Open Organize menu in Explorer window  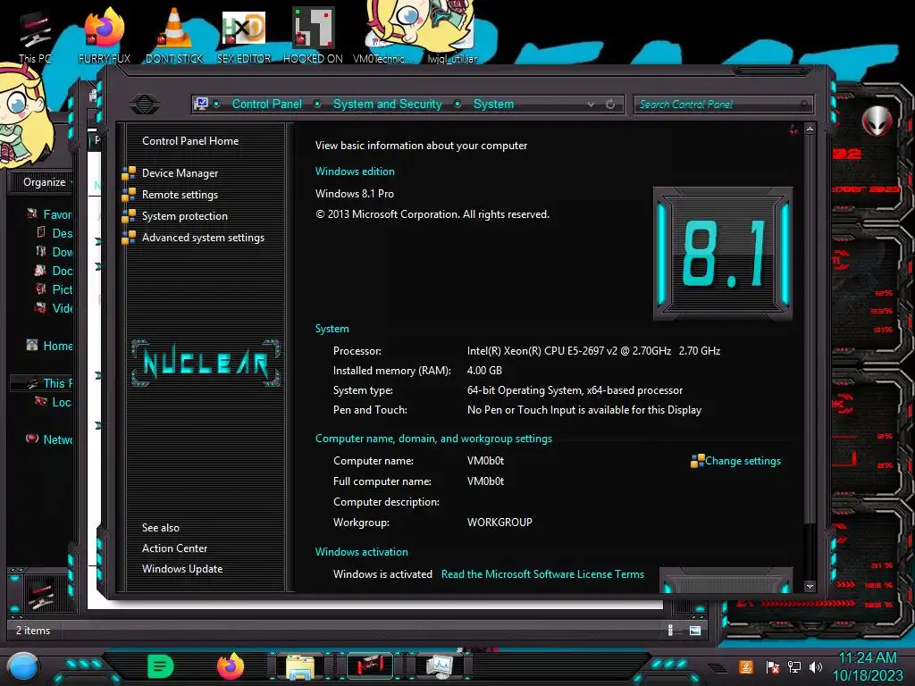[x=46, y=182]
